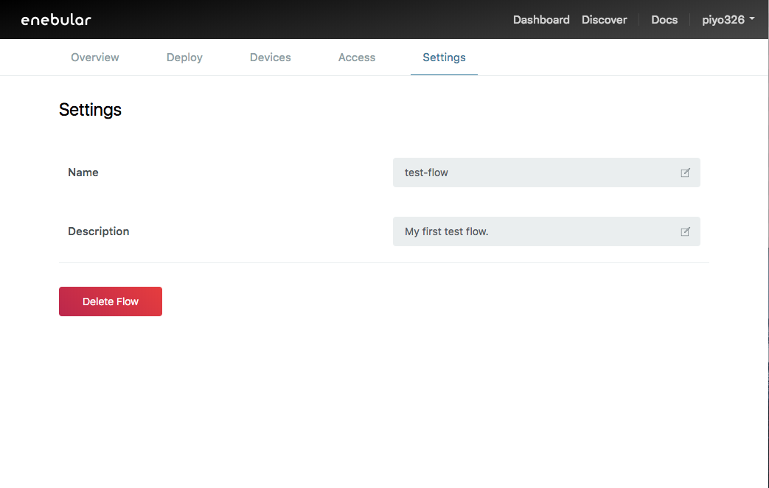
Task: Click the divider line above Delete Flow
Action: coord(383,262)
